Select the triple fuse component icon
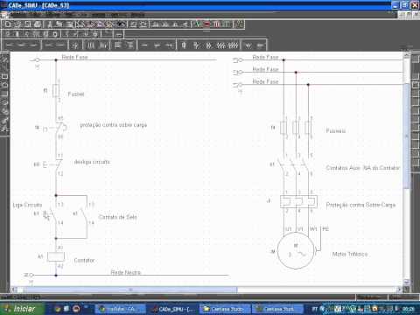Image resolution: width=420 pixels, height=315 pixels. (91, 45)
